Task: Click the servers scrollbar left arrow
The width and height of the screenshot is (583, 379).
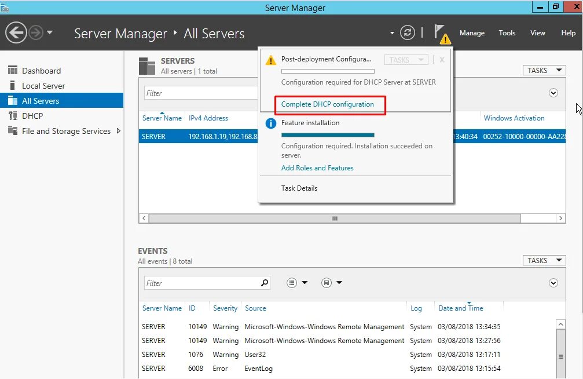Action: 144,218
